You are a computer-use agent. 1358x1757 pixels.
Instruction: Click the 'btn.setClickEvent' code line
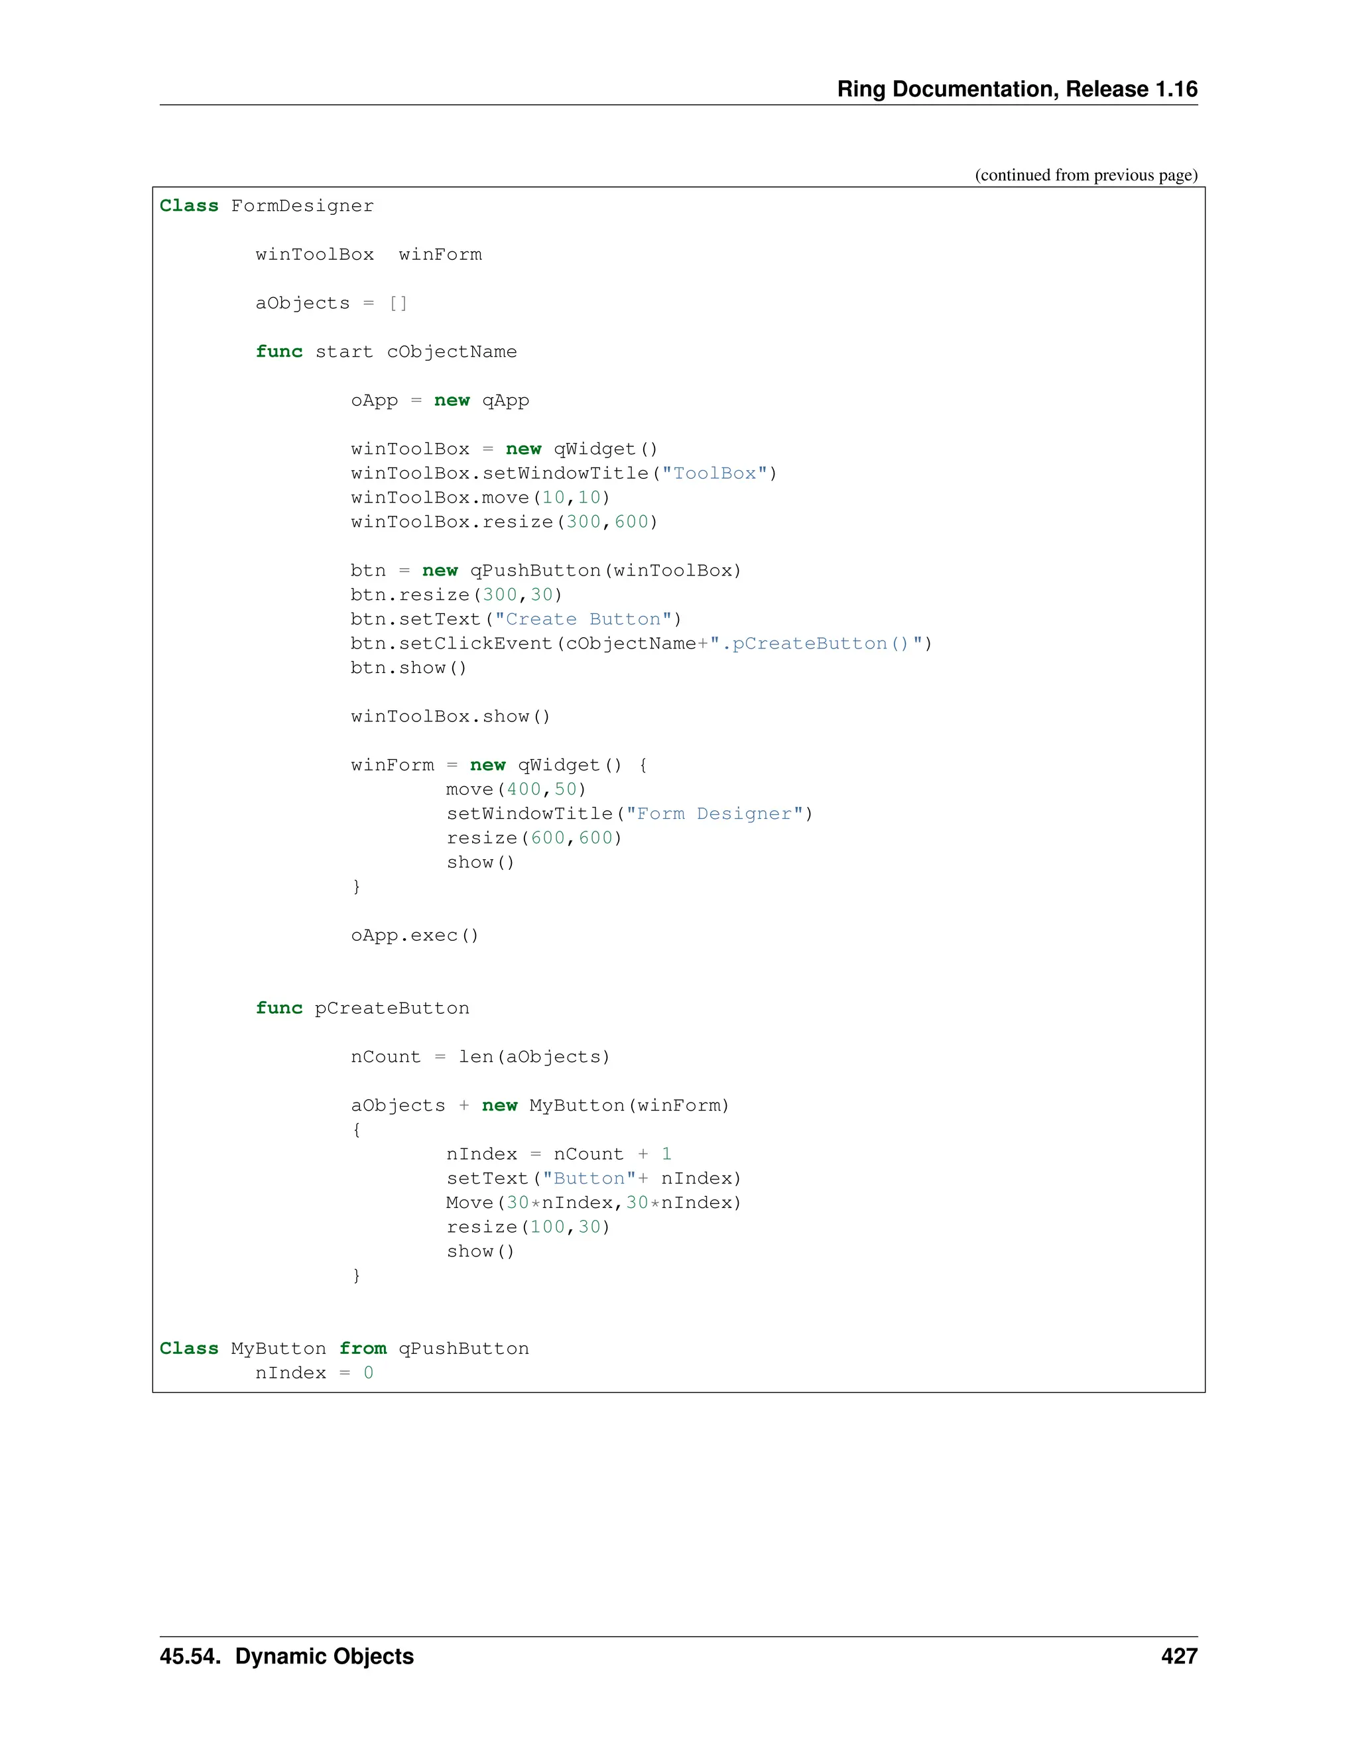pos(641,644)
